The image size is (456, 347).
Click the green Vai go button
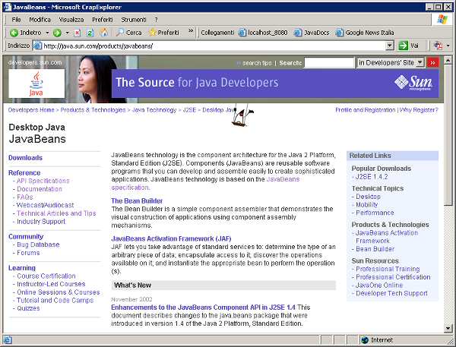408,46
